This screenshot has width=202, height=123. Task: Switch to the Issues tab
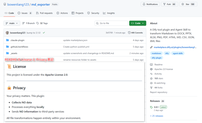point(25,13)
